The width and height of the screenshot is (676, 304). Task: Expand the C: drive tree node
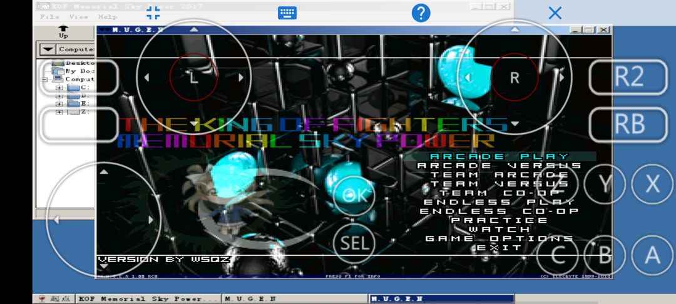click(x=59, y=88)
